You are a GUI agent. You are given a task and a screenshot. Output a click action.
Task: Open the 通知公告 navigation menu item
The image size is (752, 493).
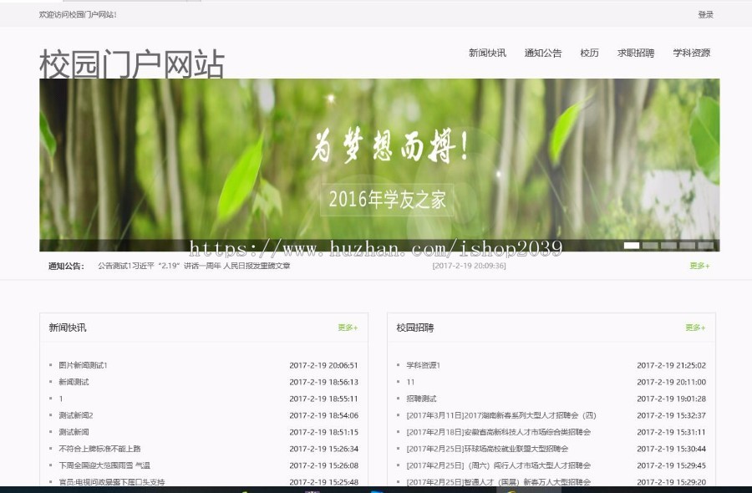543,53
